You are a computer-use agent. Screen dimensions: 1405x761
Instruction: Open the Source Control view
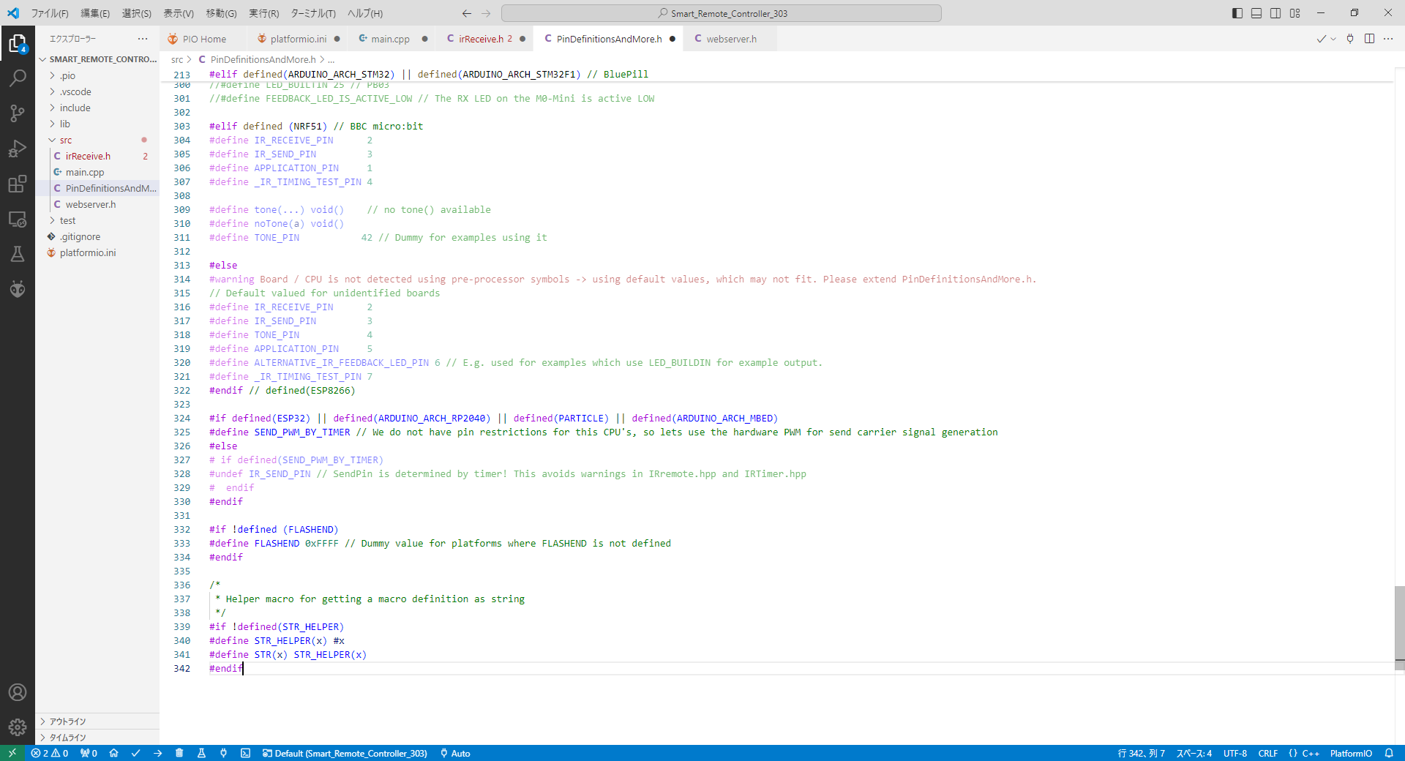[18, 113]
